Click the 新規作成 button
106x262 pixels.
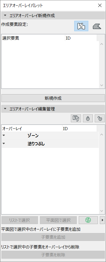tap(53, 98)
